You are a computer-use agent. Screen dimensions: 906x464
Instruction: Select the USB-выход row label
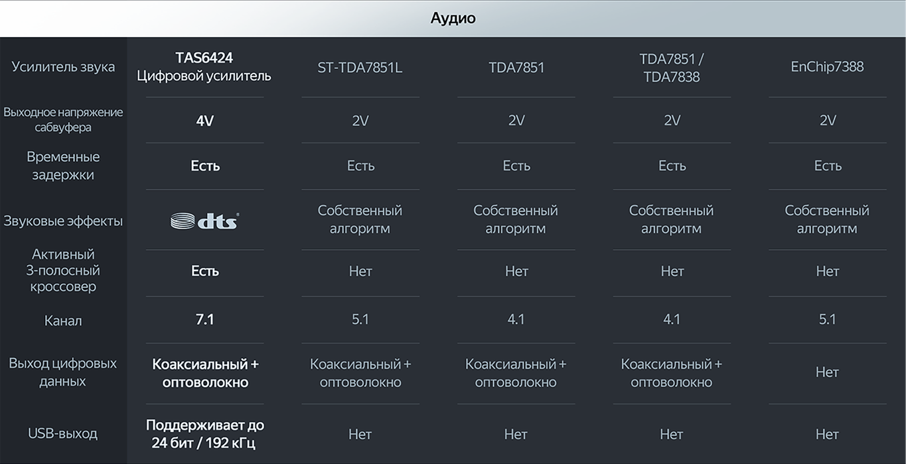[63, 434]
